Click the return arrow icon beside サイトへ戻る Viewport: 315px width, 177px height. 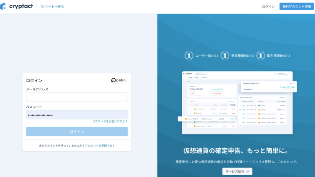click(x=42, y=6)
